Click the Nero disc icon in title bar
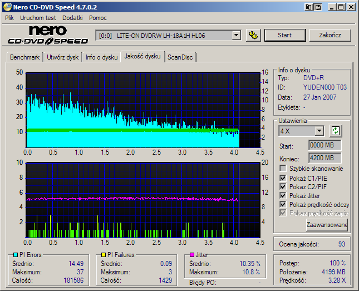Viewport: 359px width, 291px height. coord(7,7)
